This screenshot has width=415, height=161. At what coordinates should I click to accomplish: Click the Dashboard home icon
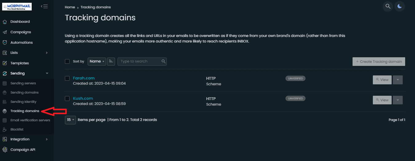tap(5, 22)
